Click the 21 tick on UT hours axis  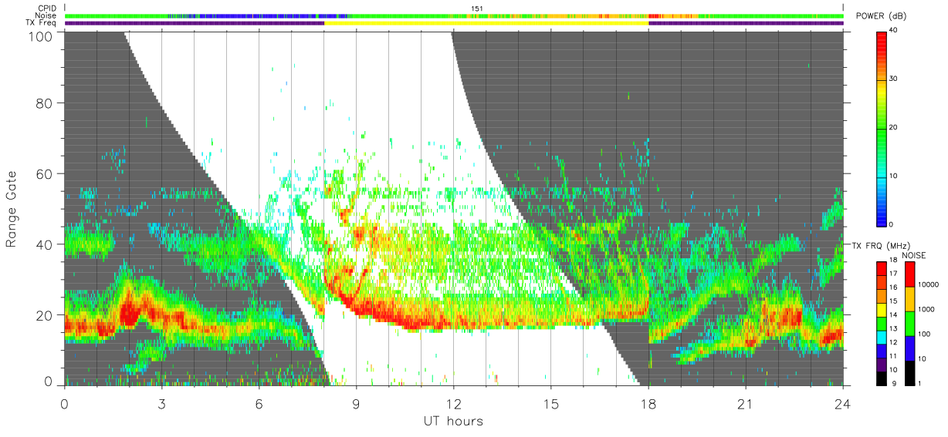[745, 403]
